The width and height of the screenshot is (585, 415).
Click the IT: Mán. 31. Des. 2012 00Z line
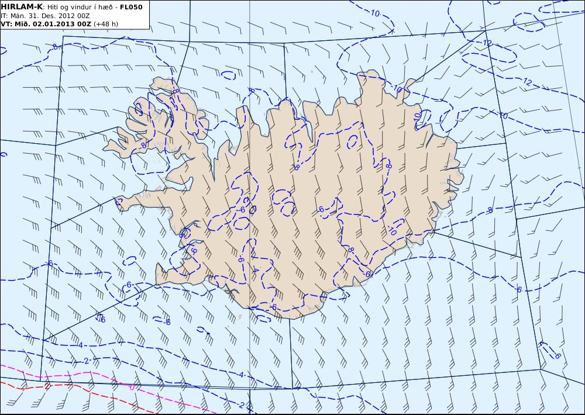tap(45, 16)
